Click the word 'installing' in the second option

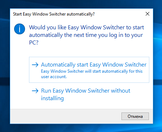(x=52, y=98)
